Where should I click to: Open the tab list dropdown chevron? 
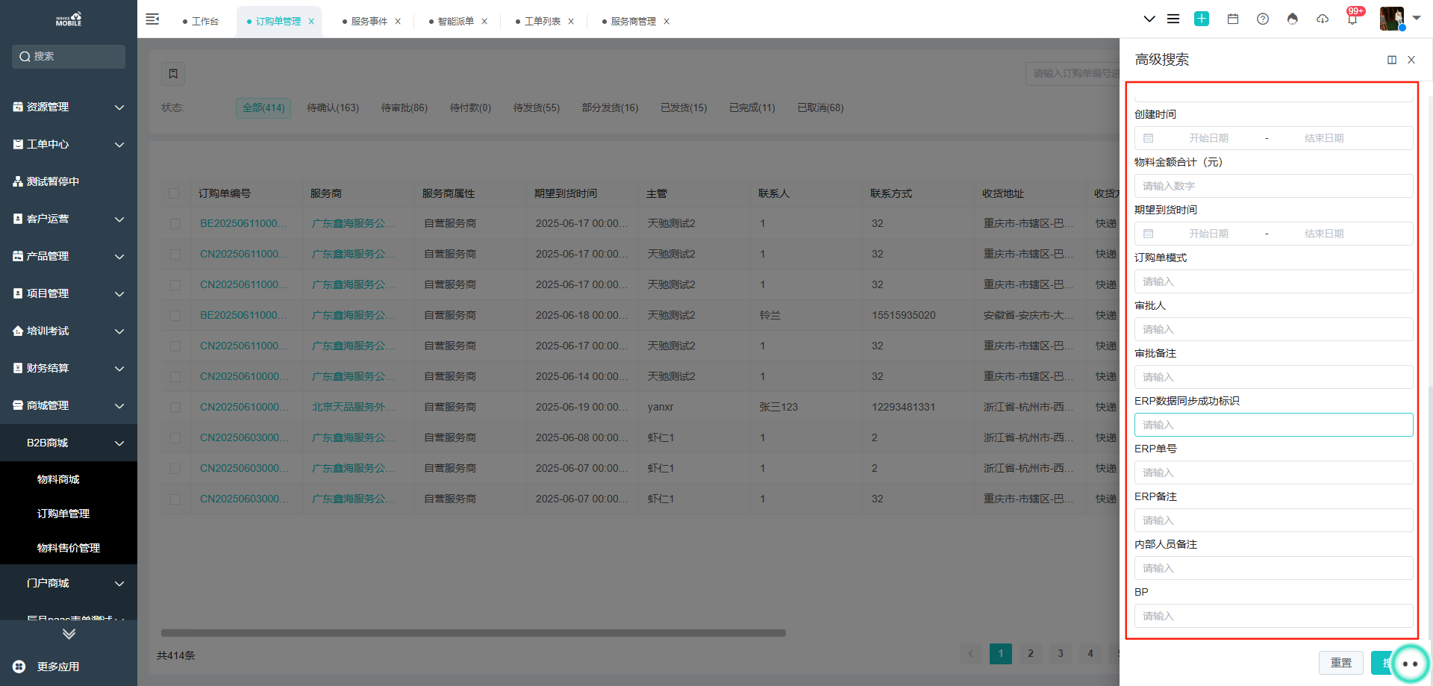[1149, 19]
